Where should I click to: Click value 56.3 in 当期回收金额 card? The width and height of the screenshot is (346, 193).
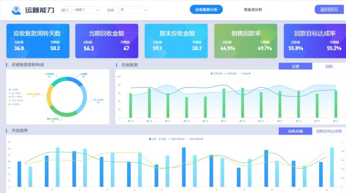[x=89, y=48]
